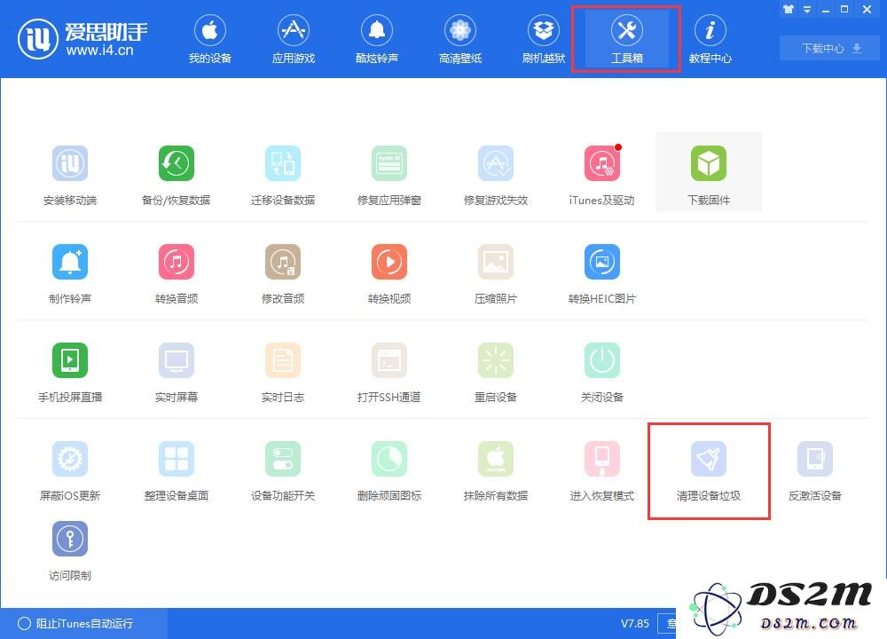Screen dimensions: 887x639
Task: Switch to 工具箱 tab
Action: click(627, 39)
